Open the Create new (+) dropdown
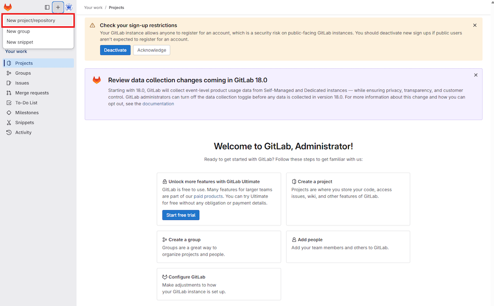 click(x=58, y=7)
